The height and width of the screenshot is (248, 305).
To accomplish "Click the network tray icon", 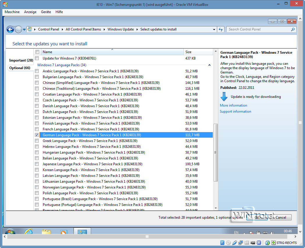I will pyautogui.click(x=265, y=233).
